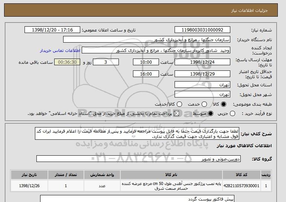Select the کالا/خدمت radio button
The width and height of the screenshot is (286, 202).
click(179, 104)
